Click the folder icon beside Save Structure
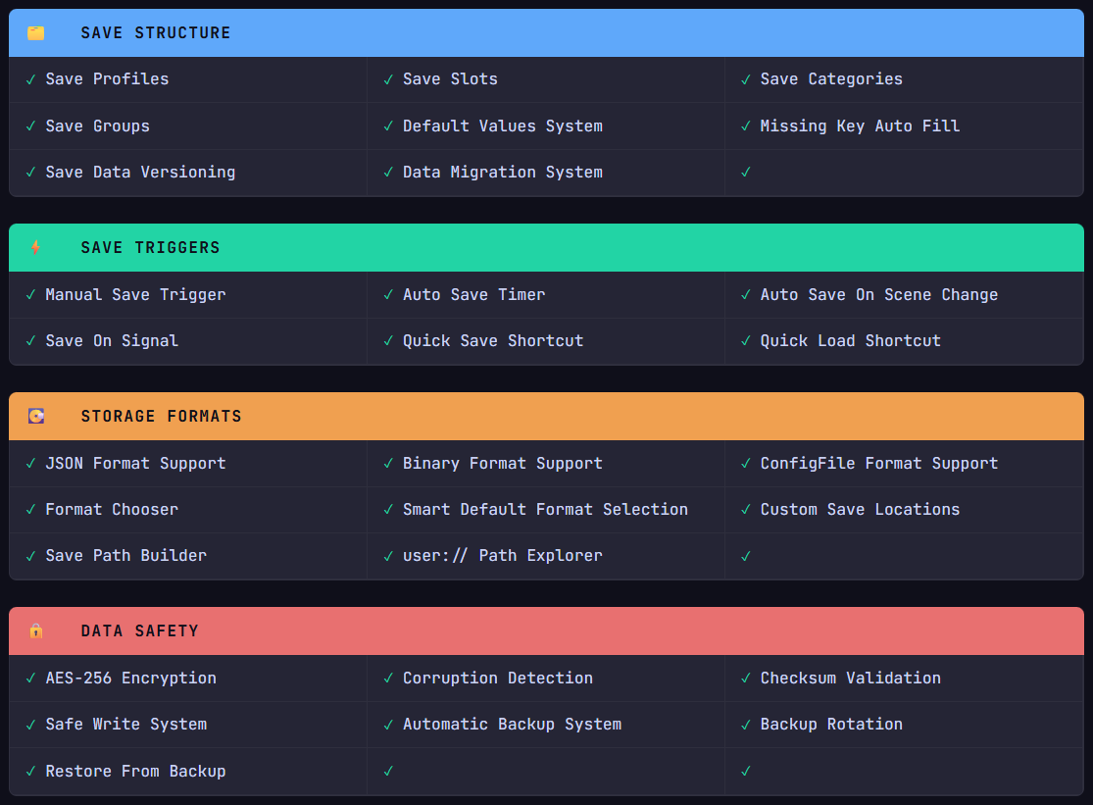The width and height of the screenshot is (1093, 805). [x=36, y=33]
